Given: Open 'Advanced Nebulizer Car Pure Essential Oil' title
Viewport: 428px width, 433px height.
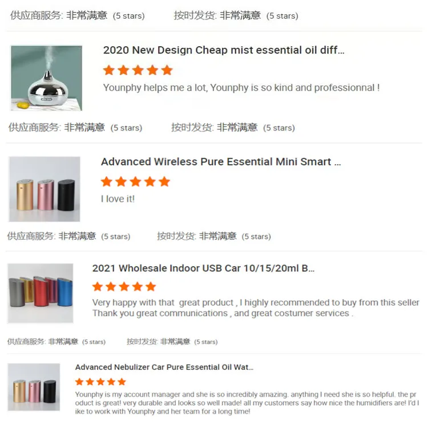Looking at the screenshot, I should (x=164, y=367).
